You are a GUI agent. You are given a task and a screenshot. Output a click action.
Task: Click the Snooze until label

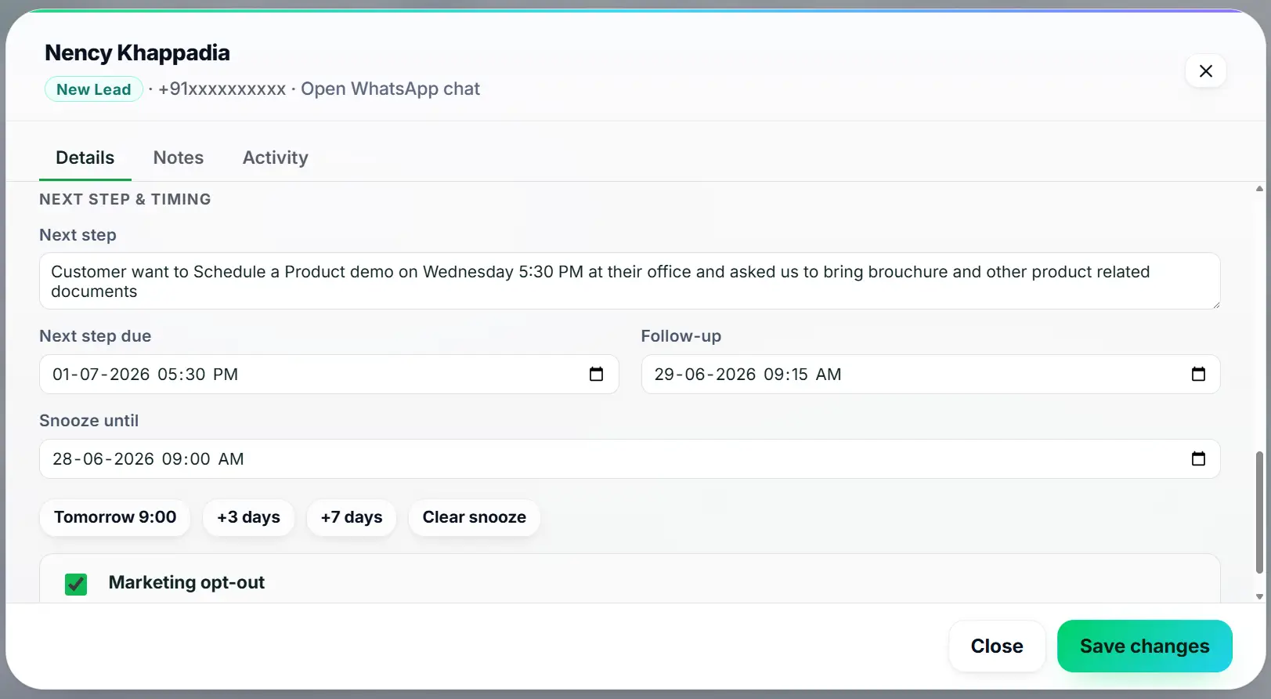click(x=88, y=421)
